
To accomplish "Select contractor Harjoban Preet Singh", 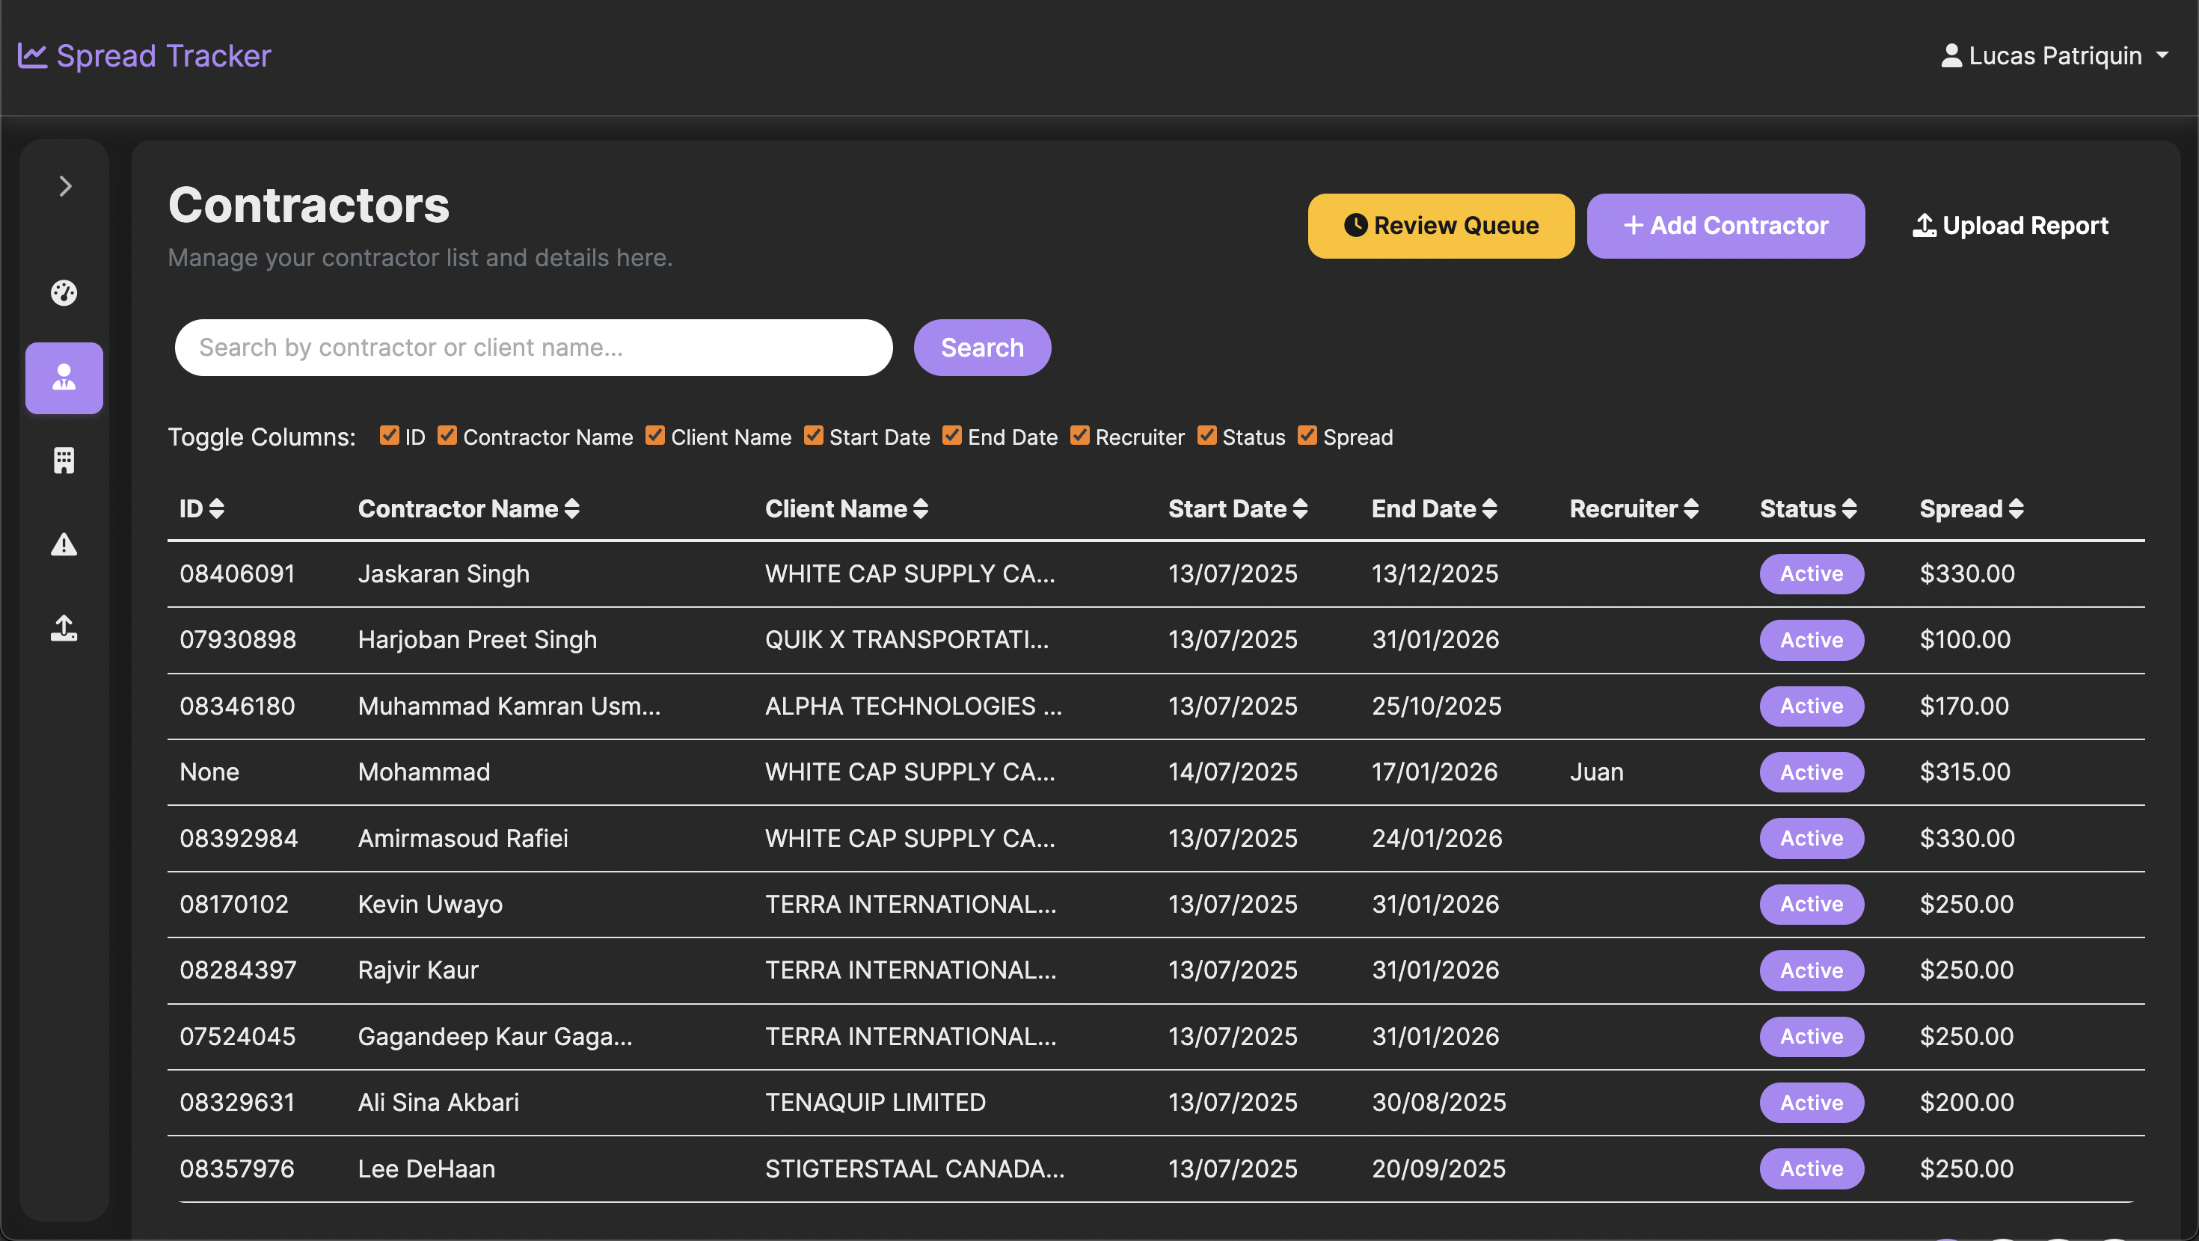I will tap(477, 639).
